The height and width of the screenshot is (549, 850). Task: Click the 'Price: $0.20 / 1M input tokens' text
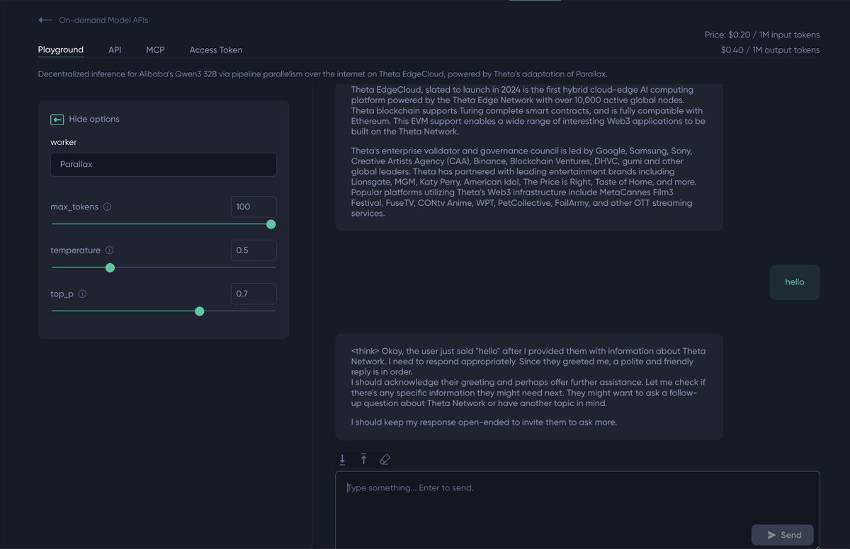(761, 35)
